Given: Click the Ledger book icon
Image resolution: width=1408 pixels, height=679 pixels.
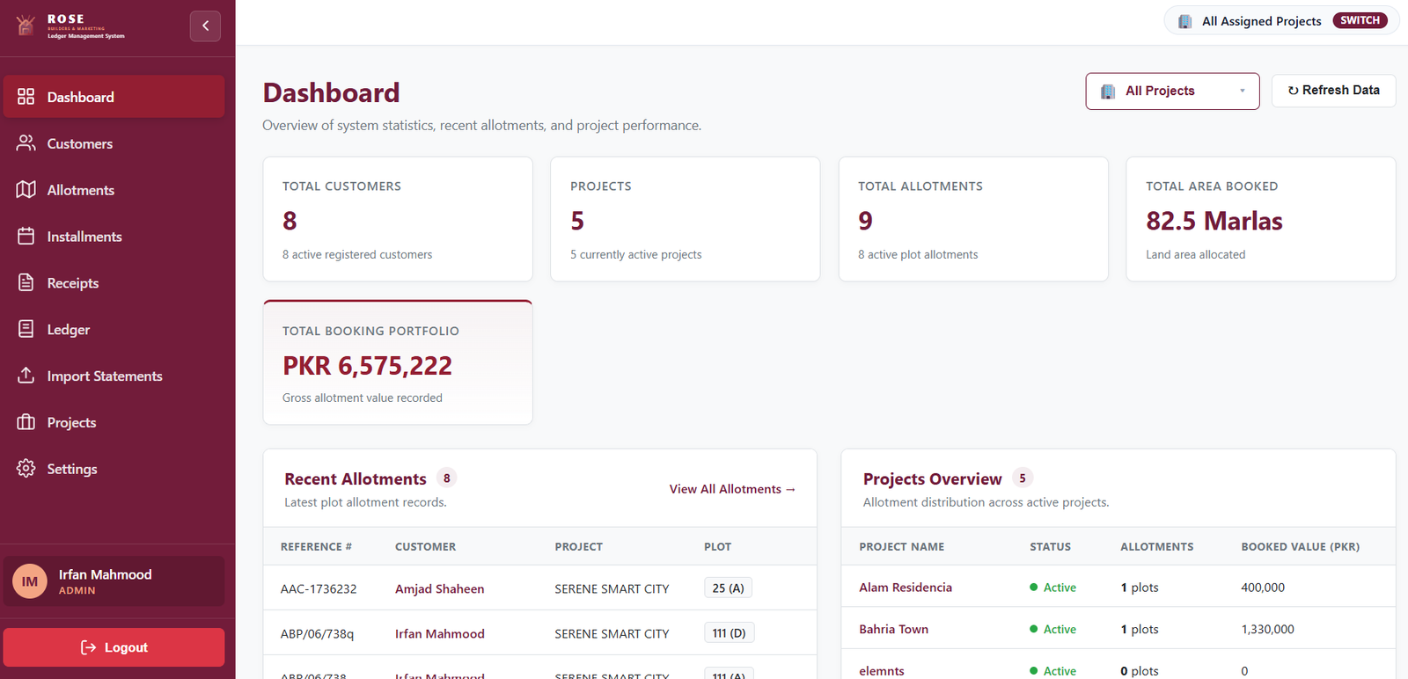Looking at the screenshot, I should [x=26, y=330].
